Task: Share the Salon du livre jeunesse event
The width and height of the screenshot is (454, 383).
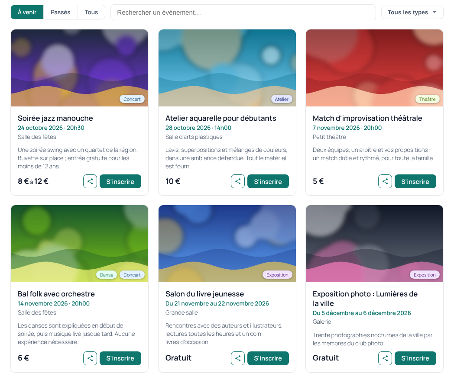Action: point(238,358)
